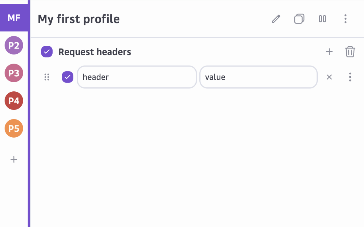Open the profile's more options menu at top right
Image resolution: width=364 pixels, height=227 pixels.
345,19
